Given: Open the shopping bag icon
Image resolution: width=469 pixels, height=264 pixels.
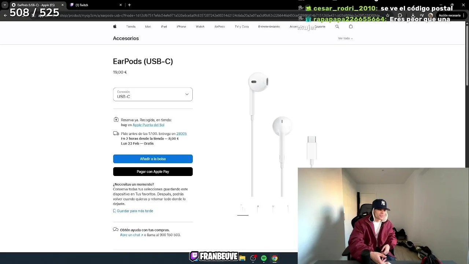Looking at the screenshot, I should [351, 26].
